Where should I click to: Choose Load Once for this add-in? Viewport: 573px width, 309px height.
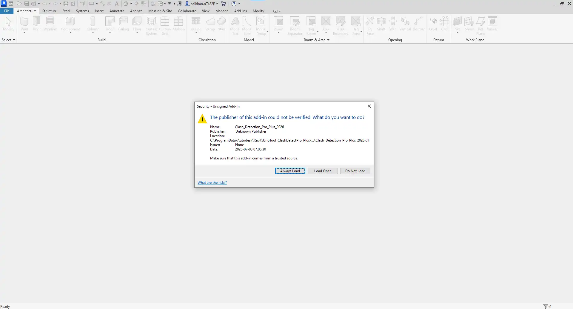pos(323,171)
